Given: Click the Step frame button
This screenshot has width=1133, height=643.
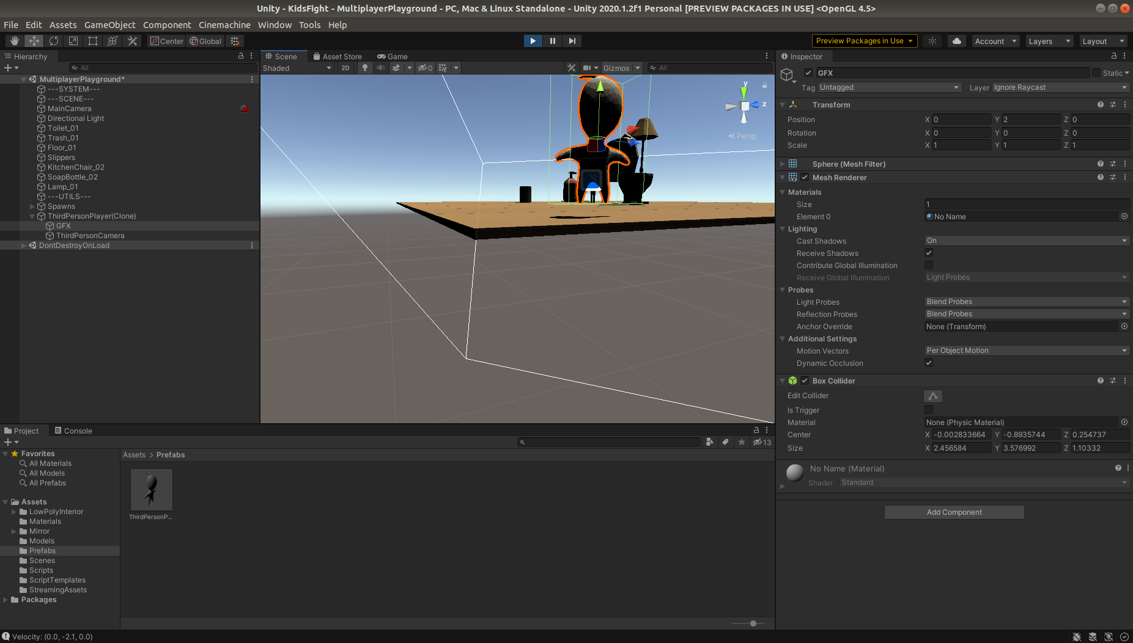Looking at the screenshot, I should [x=572, y=41].
